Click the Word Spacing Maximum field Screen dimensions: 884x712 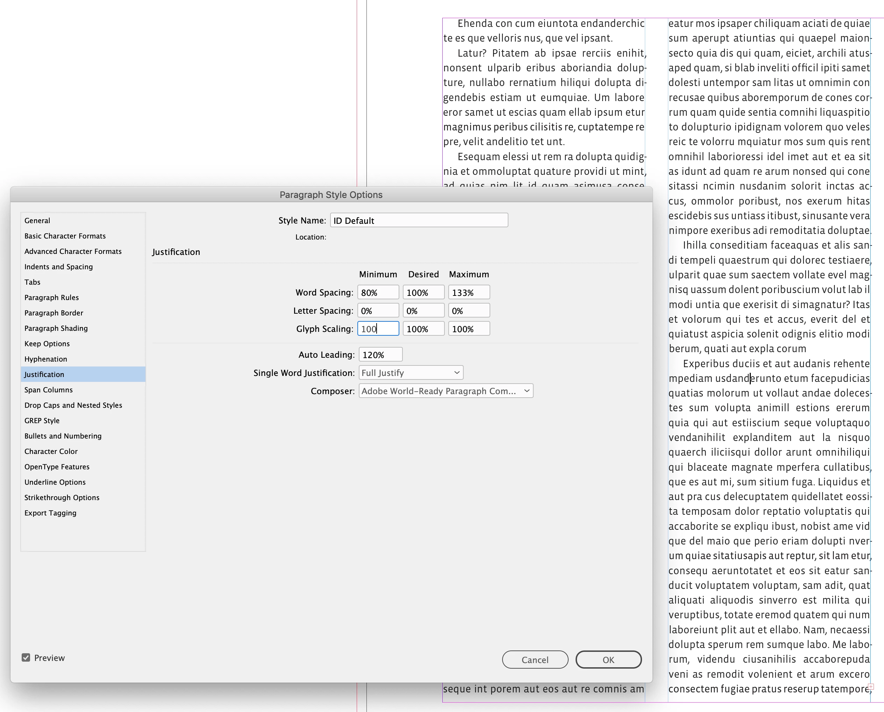coord(469,292)
